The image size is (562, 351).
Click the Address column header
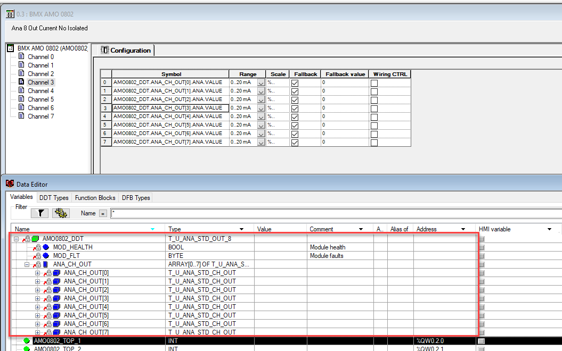(x=444, y=229)
